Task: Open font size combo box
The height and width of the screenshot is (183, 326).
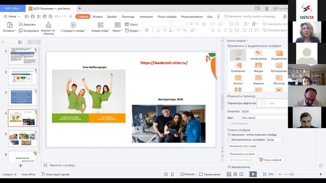Action: click(180, 24)
